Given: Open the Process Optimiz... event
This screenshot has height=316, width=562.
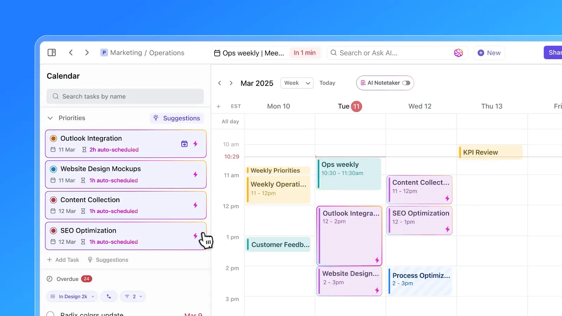Looking at the screenshot, I should [x=420, y=281].
